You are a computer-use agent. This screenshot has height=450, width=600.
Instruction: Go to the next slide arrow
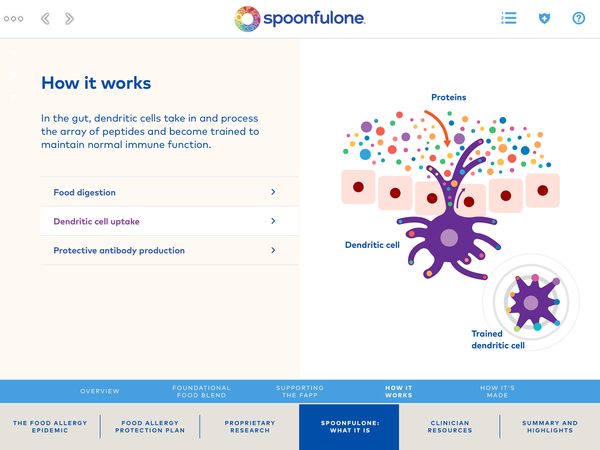coord(69,19)
